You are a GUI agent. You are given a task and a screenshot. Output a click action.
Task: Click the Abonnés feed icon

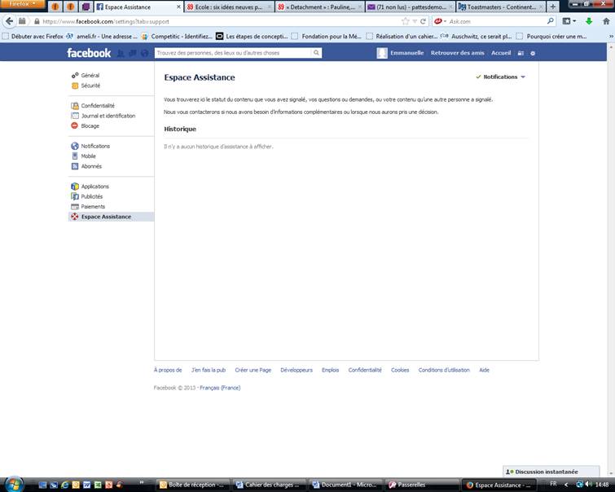[x=74, y=166]
